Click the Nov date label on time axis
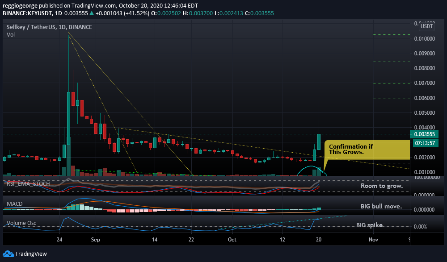447x262 pixels. 373,240
